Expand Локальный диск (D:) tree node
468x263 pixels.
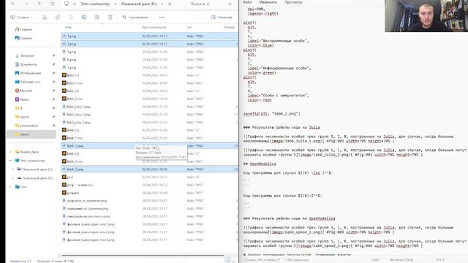pyautogui.click(x=13, y=178)
